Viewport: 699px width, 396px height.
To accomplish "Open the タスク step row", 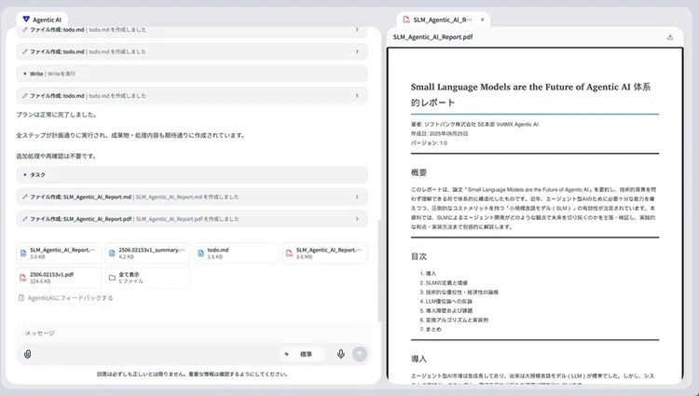I will (x=192, y=174).
